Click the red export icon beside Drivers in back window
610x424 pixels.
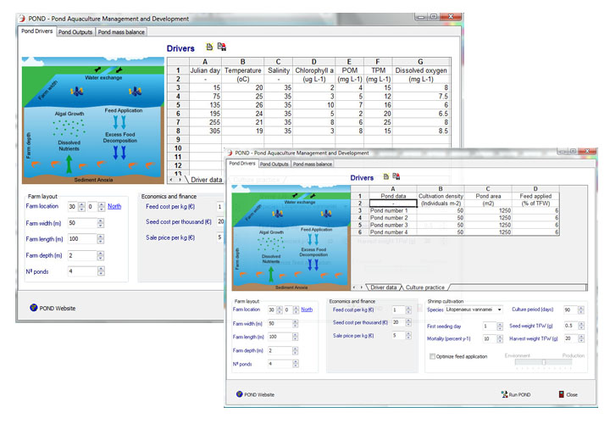click(x=222, y=47)
